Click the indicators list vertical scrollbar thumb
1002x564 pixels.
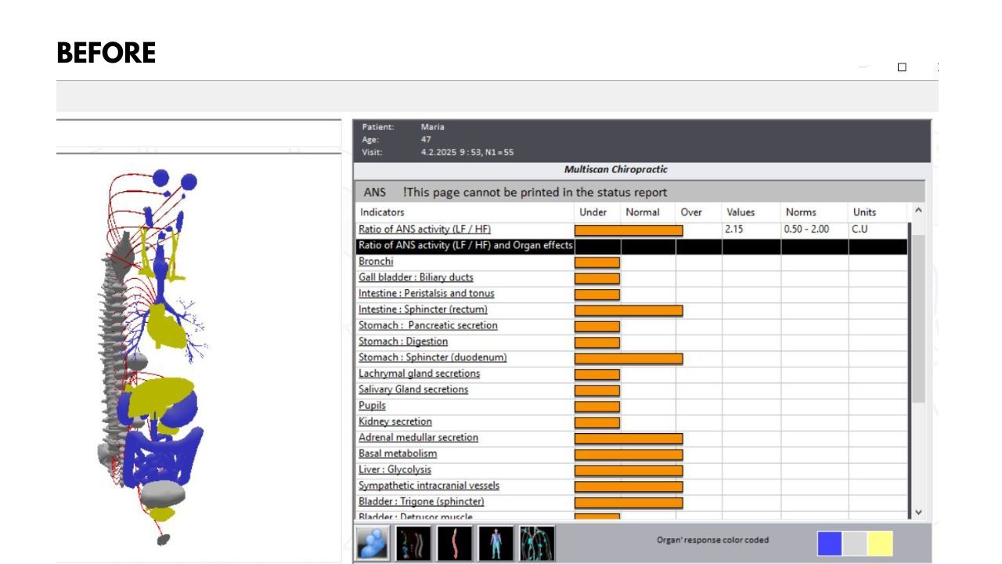tap(918, 318)
